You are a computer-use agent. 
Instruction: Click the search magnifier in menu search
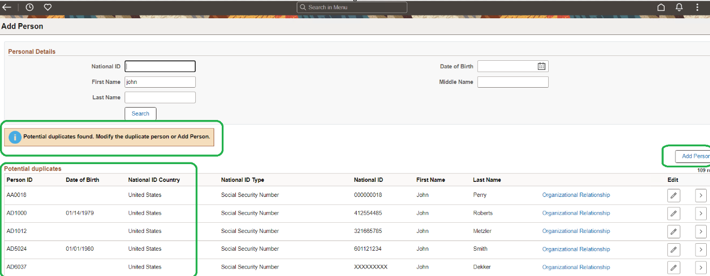(303, 8)
